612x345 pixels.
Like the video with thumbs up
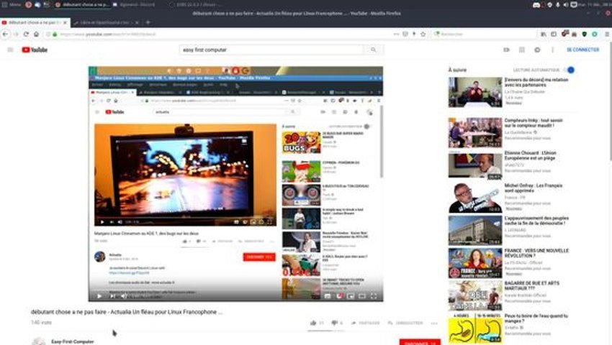[x=313, y=323]
